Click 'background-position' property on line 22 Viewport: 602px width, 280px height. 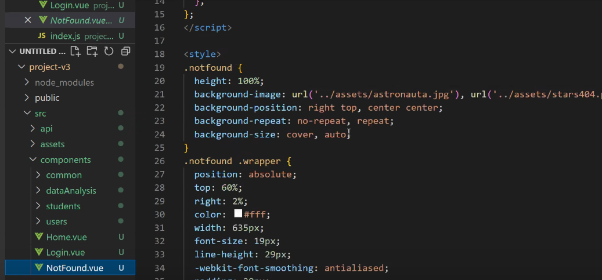pyautogui.click(x=246, y=108)
